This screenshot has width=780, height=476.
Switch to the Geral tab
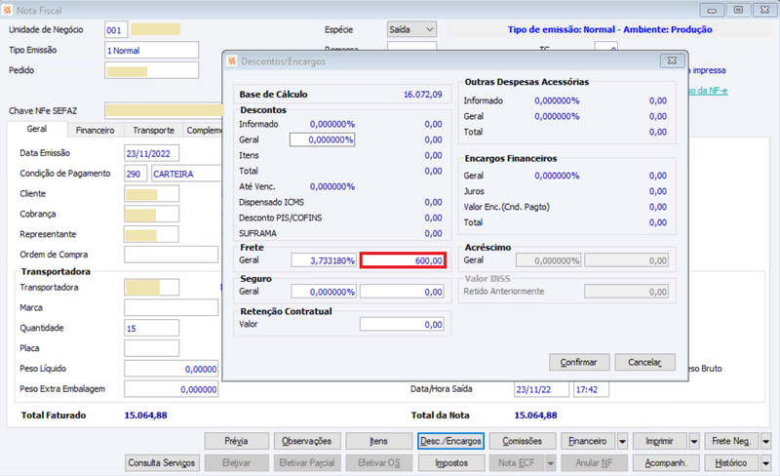[x=37, y=129]
